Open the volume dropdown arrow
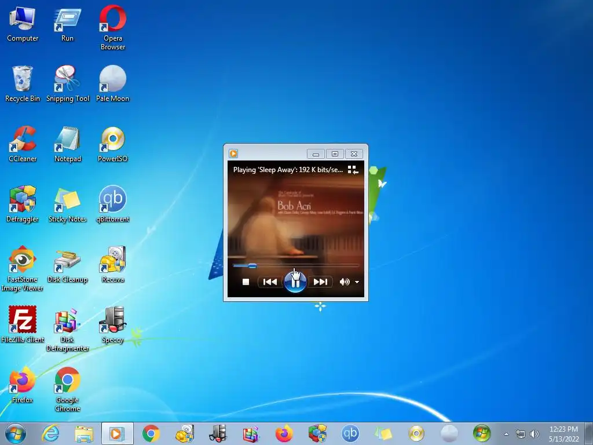The height and width of the screenshot is (445, 593). point(357,282)
